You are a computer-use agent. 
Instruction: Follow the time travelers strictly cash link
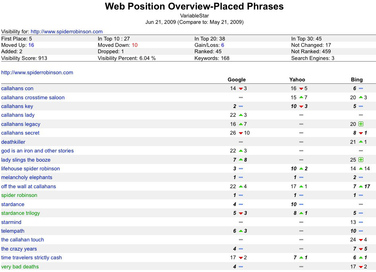[31, 257]
